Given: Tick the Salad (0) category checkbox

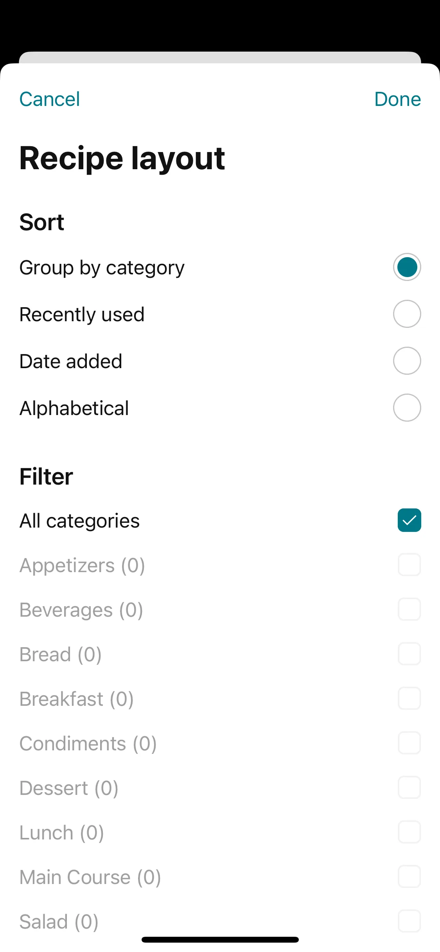Looking at the screenshot, I should 409,921.
